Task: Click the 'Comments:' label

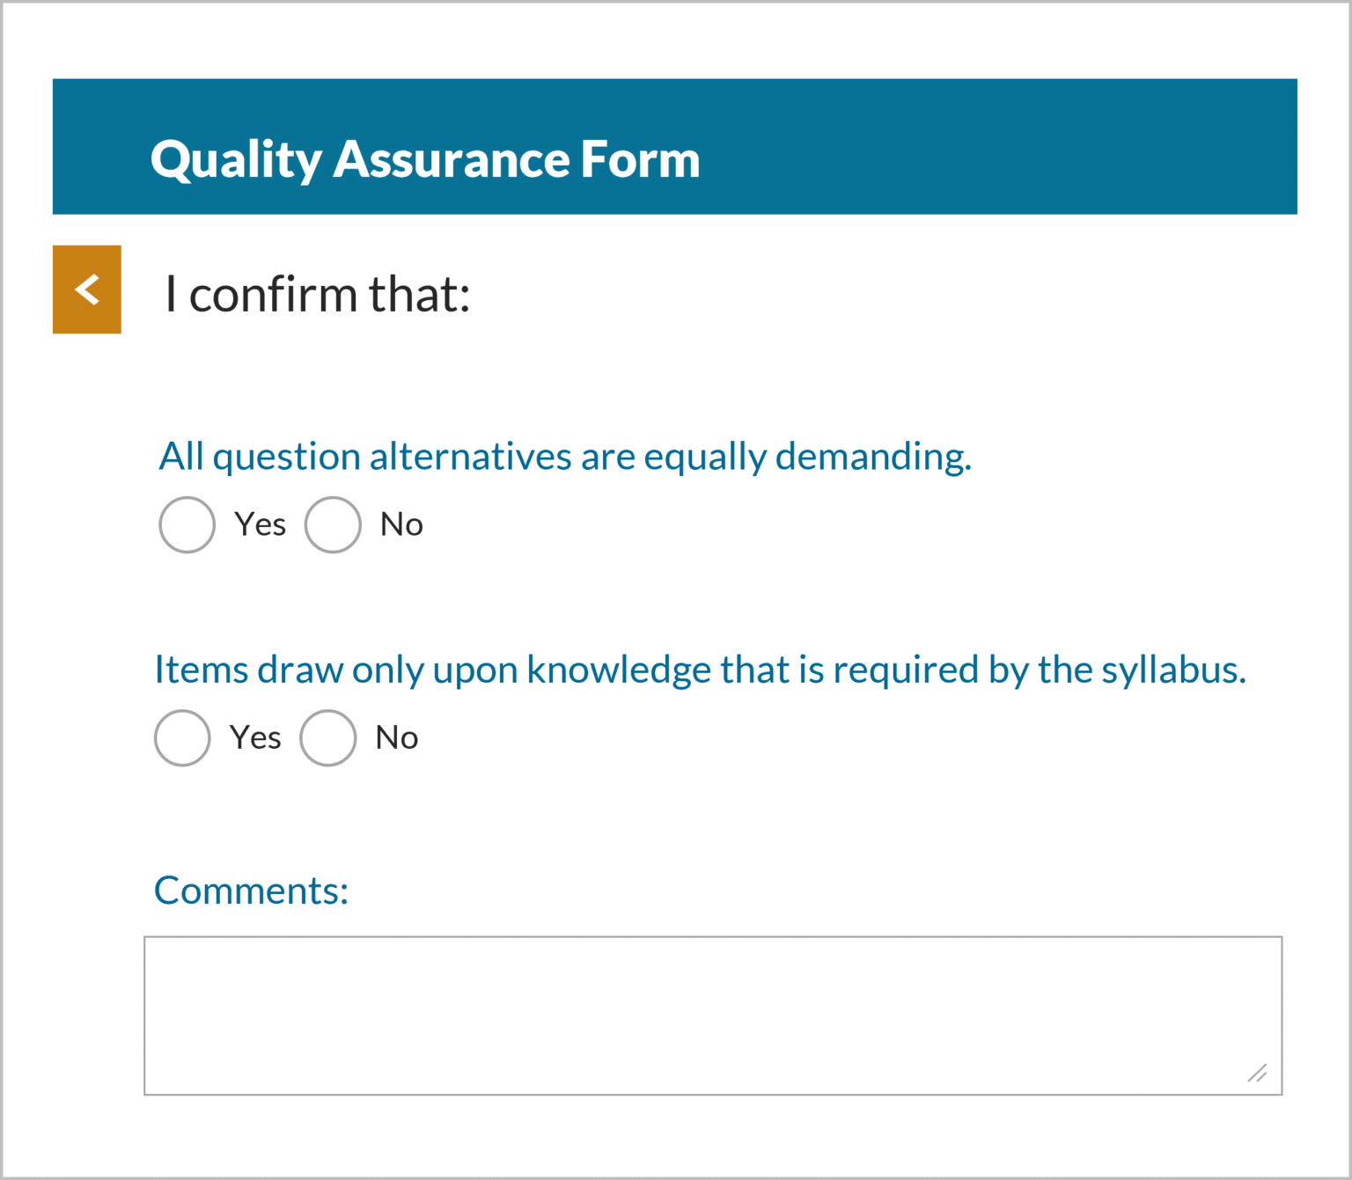Action: pyautogui.click(x=251, y=890)
